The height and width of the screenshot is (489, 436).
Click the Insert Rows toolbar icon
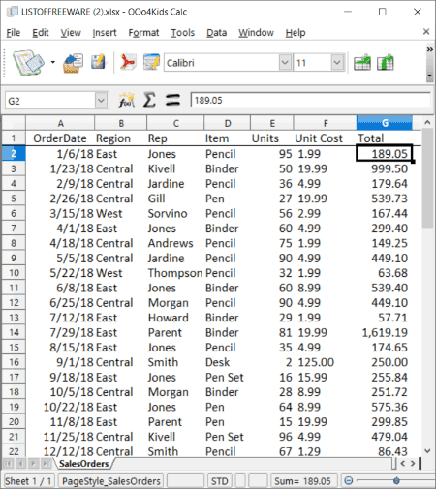tap(362, 62)
